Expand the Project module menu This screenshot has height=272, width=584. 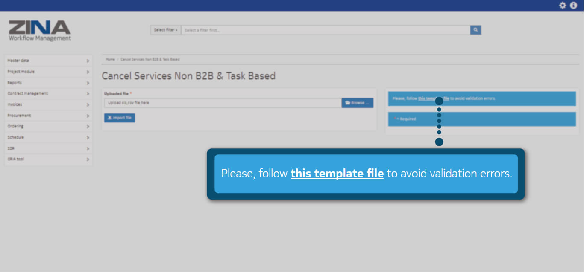tap(48, 72)
